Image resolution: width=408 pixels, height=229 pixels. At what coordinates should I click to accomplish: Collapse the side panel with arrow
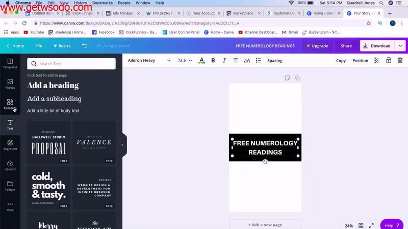tap(122, 145)
